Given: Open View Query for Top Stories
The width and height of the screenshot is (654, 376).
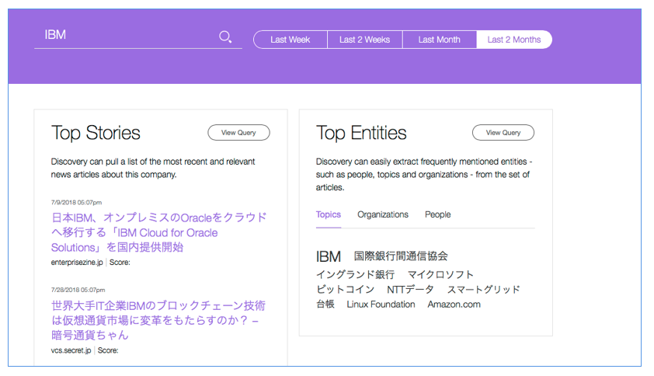Looking at the screenshot, I should click(238, 133).
